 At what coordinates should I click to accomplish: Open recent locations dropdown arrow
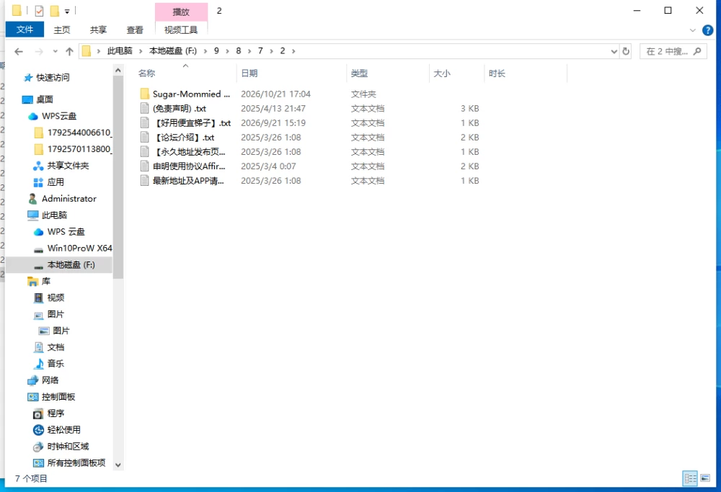pos(56,51)
